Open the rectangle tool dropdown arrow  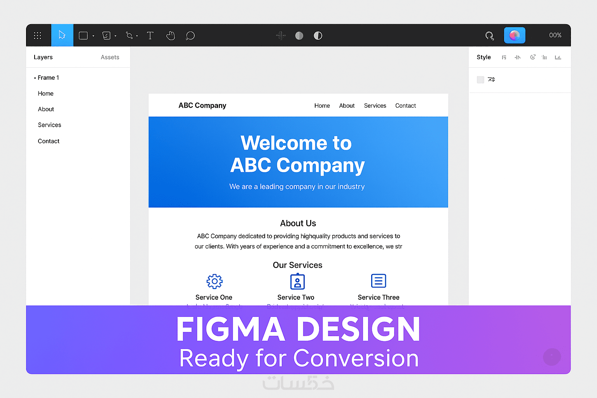tap(93, 36)
